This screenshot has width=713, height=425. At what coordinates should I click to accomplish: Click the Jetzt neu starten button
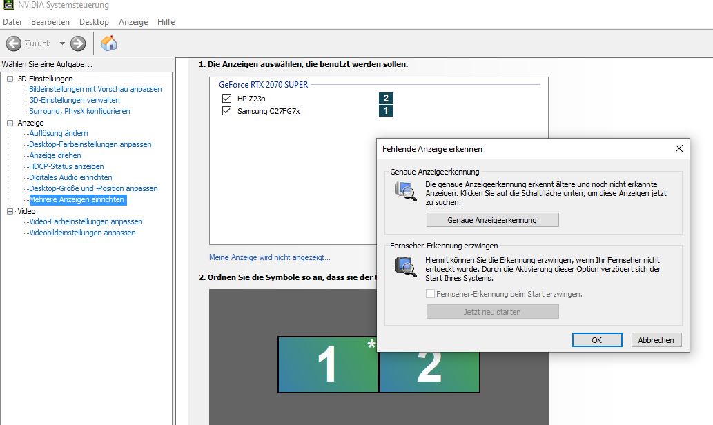pyautogui.click(x=492, y=312)
